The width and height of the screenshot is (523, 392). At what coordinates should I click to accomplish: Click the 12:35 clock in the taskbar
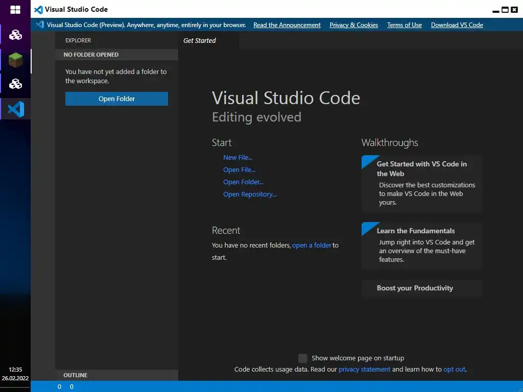(15, 370)
